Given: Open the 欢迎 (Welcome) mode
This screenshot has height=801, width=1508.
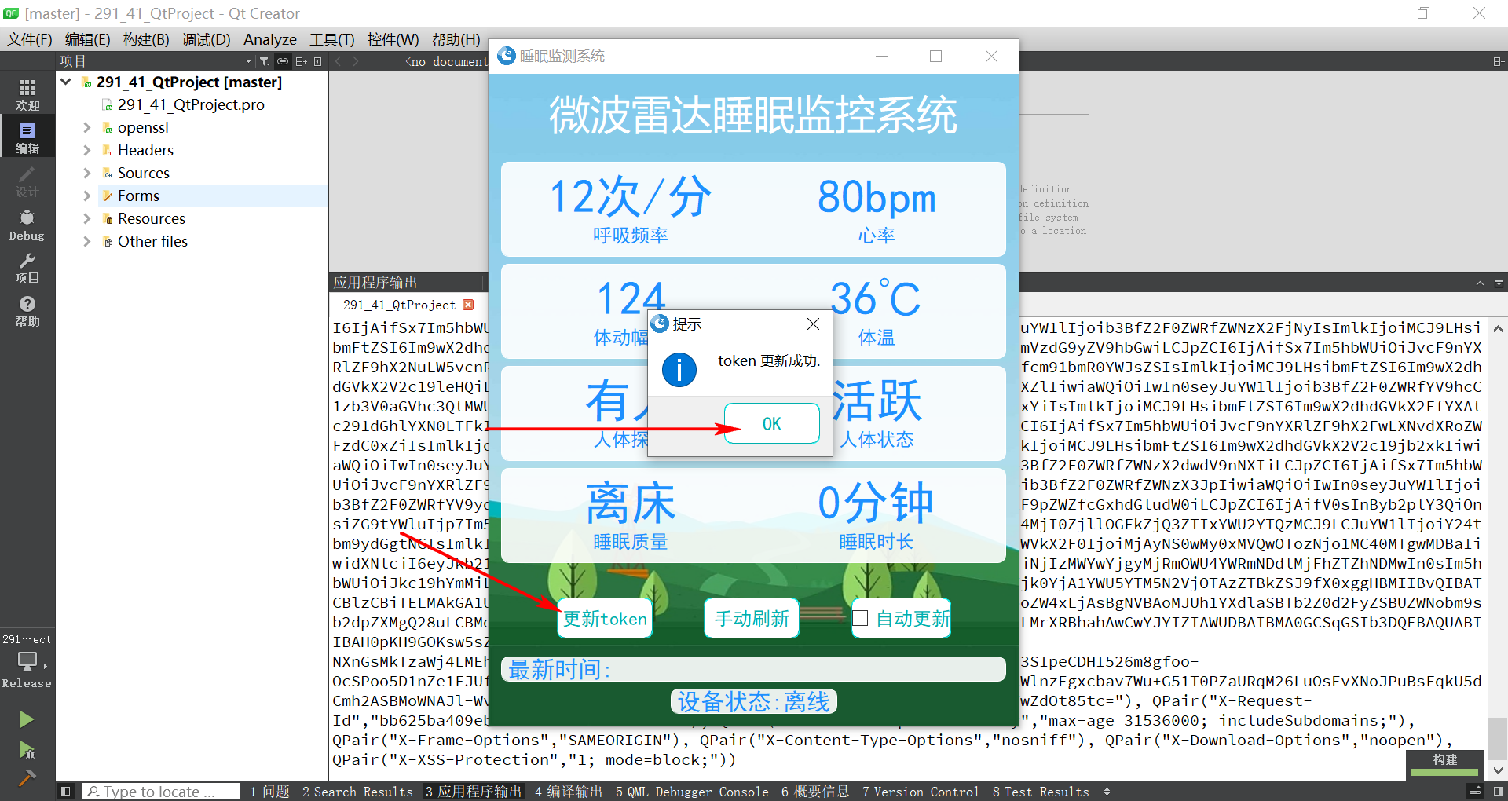Looking at the screenshot, I should [x=27, y=94].
